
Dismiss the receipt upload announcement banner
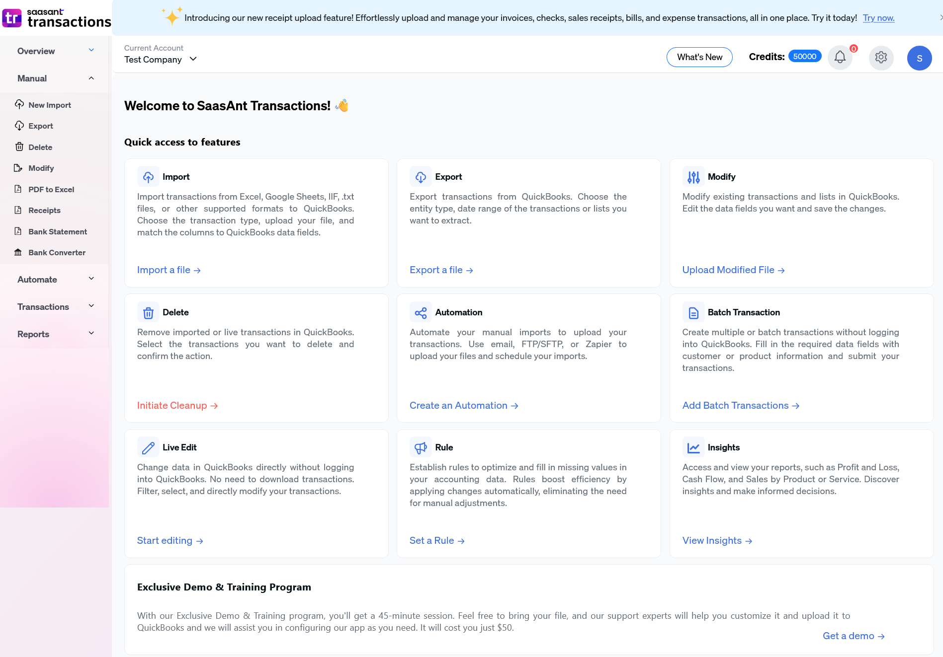941,17
